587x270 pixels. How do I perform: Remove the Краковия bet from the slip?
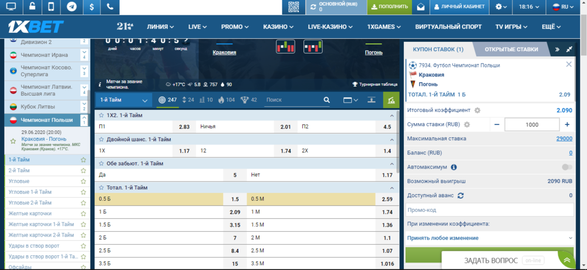coord(569,65)
